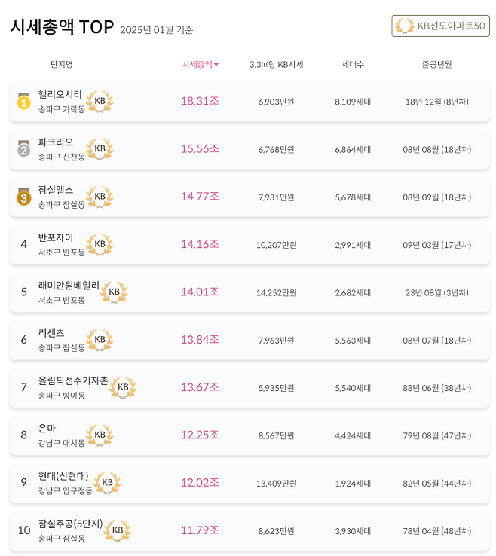The image size is (496, 556).
Task: Open the KB선도아파트50 button
Action: coord(441,26)
